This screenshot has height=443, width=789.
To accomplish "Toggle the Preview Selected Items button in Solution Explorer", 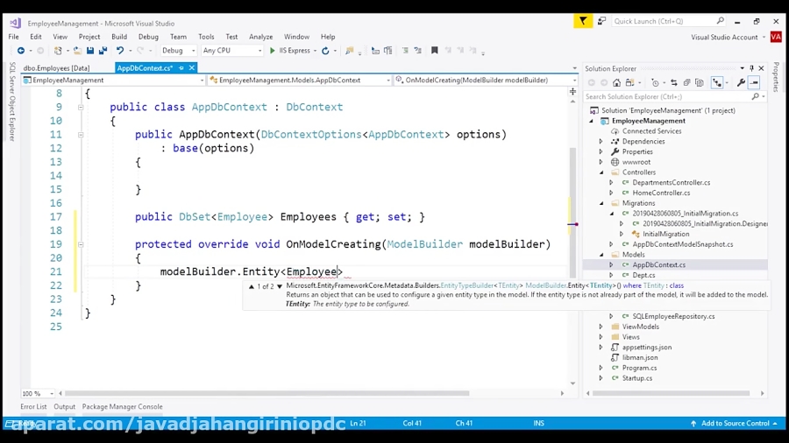I will tap(754, 83).
